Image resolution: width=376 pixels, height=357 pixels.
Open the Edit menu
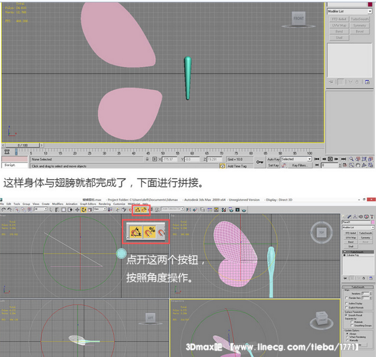pyautogui.click(x=9, y=204)
